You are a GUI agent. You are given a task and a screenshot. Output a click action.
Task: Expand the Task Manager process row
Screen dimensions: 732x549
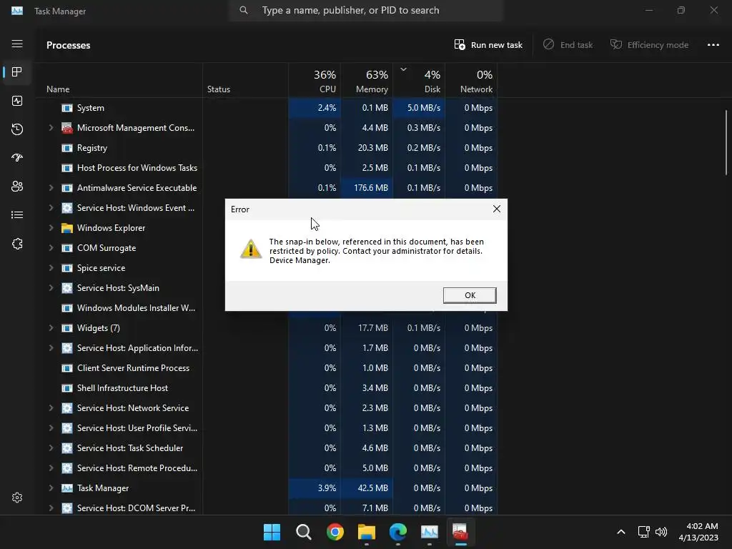pyautogui.click(x=51, y=488)
